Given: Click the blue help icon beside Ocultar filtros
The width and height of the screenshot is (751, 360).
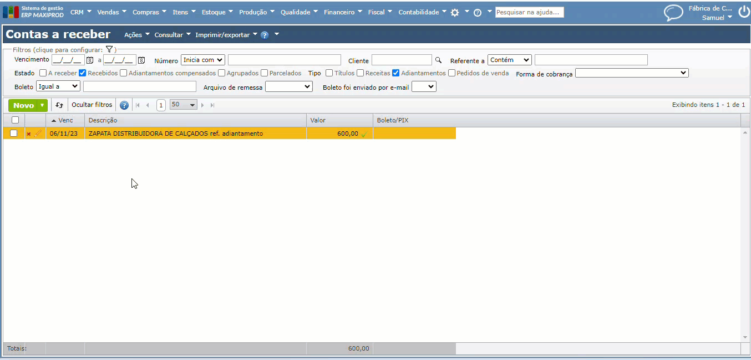Looking at the screenshot, I should (124, 105).
